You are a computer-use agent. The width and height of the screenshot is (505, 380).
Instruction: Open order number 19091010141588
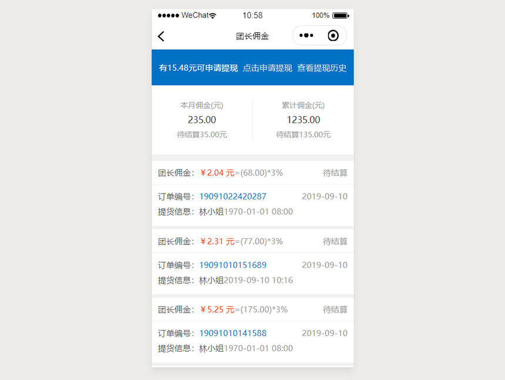[233, 333]
